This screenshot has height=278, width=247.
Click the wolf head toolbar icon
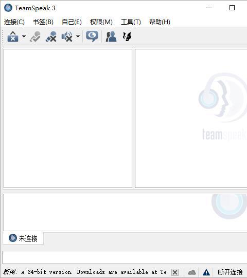127,36
